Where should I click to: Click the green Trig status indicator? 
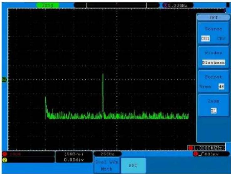[48, 5]
